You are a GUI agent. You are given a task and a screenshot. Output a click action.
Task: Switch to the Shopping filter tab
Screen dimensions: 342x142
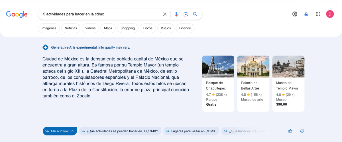pos(128,28)
